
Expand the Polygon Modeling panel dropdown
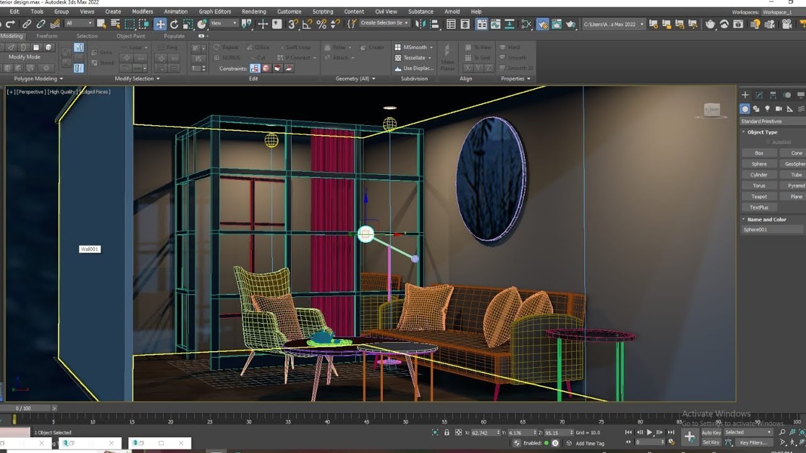click(x=39, y=79)
